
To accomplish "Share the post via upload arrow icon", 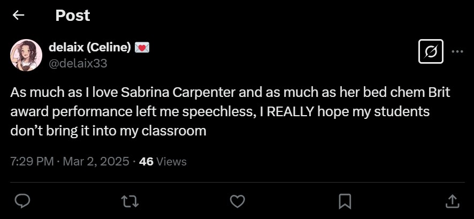I will tap(452, 201).
